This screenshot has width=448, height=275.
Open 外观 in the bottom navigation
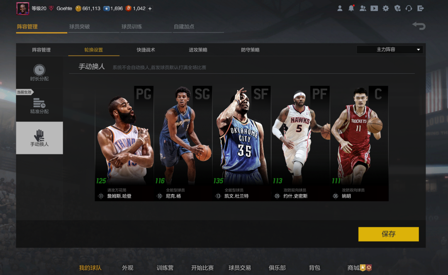coord(127,268)
